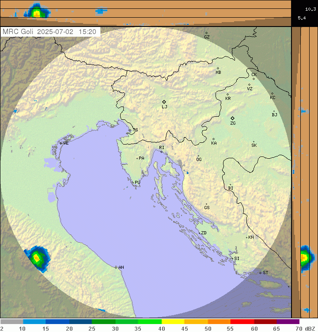Pick the purple 65-70 dBZ swatch
This screenshot has width=318, height=332.
(288, 322)
